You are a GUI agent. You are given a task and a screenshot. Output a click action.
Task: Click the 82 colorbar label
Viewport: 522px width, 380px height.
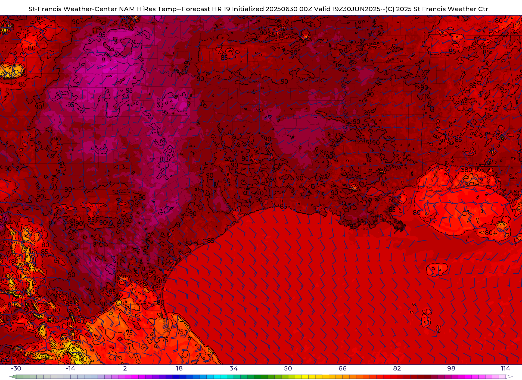coord(397,368)
